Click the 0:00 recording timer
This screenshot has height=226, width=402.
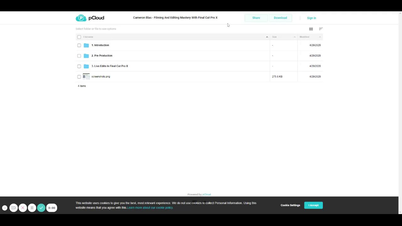(x=52, y=208)
